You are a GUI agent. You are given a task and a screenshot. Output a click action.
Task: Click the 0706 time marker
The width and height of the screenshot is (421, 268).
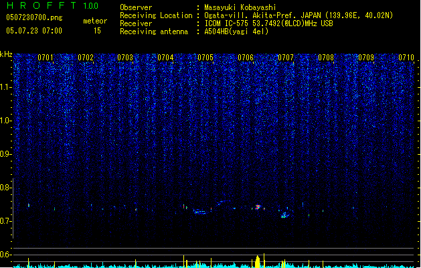(246, 58)
